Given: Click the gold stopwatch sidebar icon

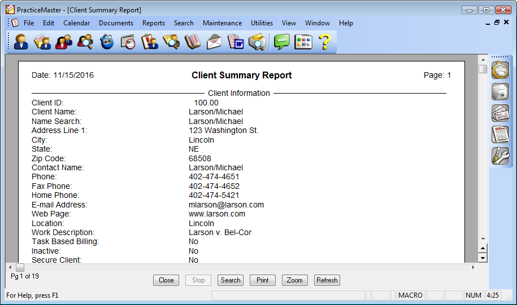Looking at the screenshot, I should tap(500, 70).
